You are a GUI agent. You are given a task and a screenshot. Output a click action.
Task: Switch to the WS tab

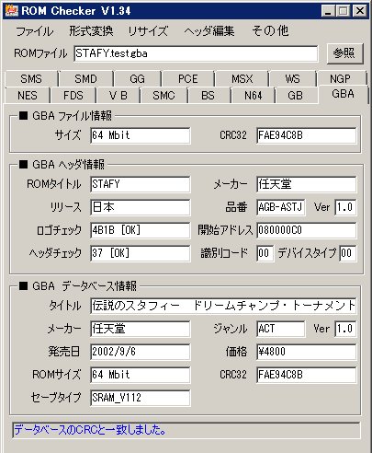pos(293,79)
